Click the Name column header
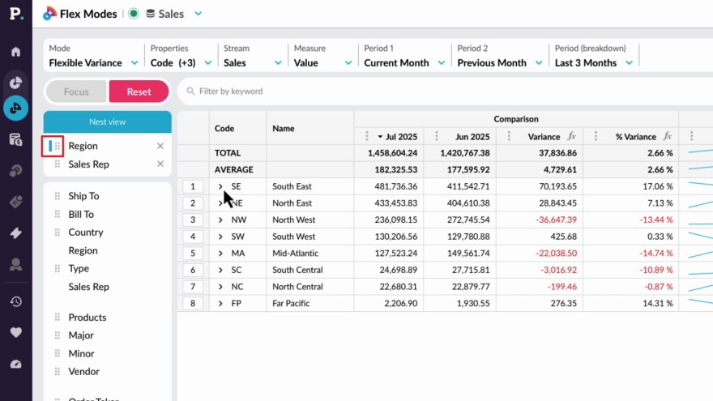713x401 pixels. [x=284, y=129]
